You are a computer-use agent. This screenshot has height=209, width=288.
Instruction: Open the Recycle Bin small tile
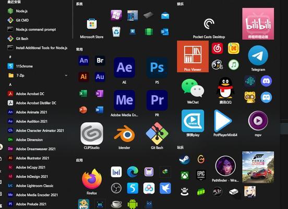click(x=116, y=32)
